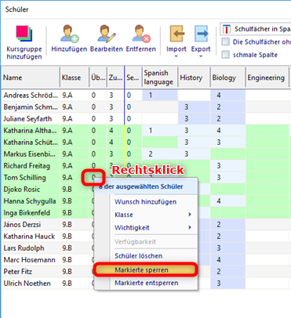Select student János Derzsi
This screenshot has height=318, width=291.
click(22, 225)
